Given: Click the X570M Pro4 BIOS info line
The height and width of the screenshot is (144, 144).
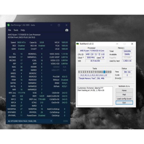Looking at the screenshot, I should [21, 37].
